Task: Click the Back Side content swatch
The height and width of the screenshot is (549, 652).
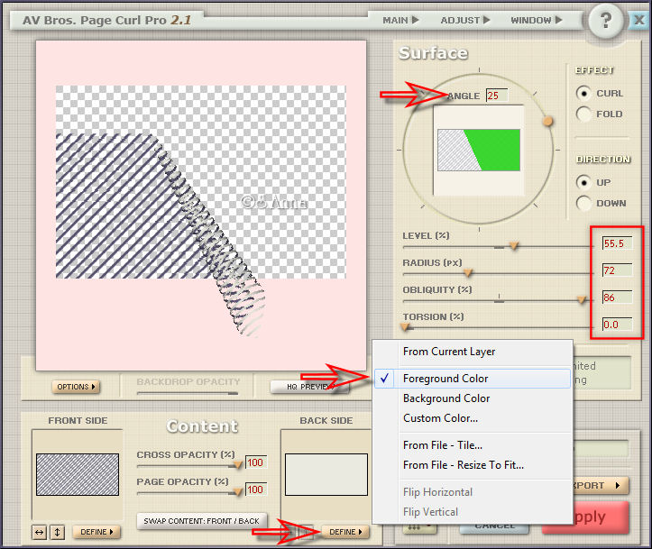Action: 326,474
